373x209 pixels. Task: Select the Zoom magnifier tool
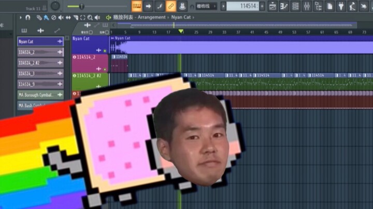90,18
